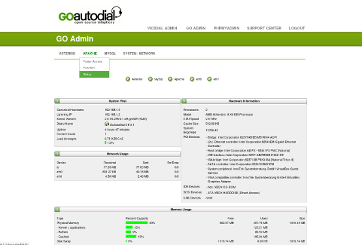Click the eth0 green status check icon
362x245 pixels.
(192, 79)
